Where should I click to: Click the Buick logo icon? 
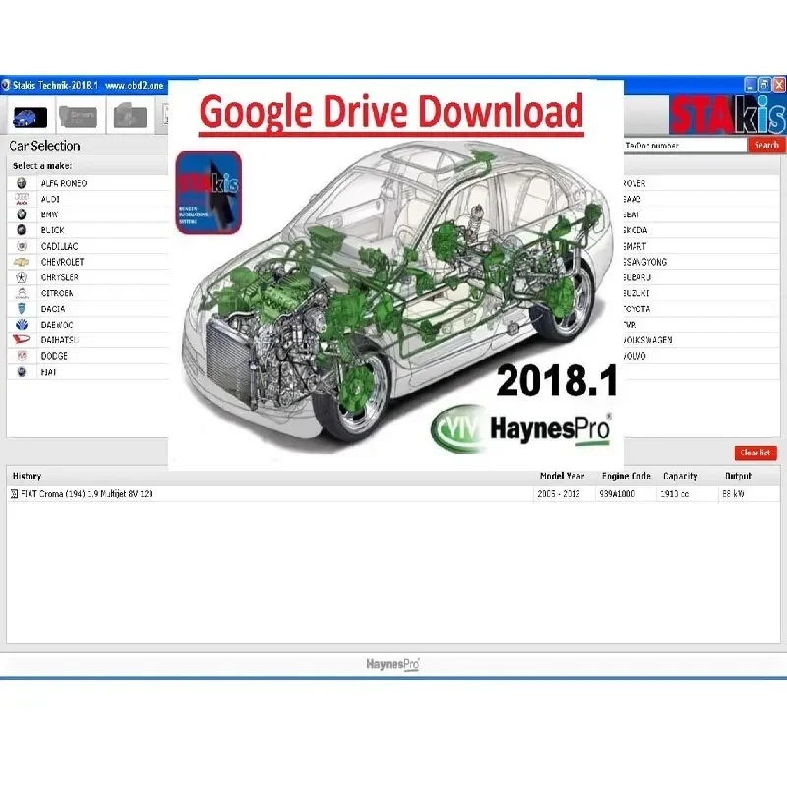click(x=21, y=230)
